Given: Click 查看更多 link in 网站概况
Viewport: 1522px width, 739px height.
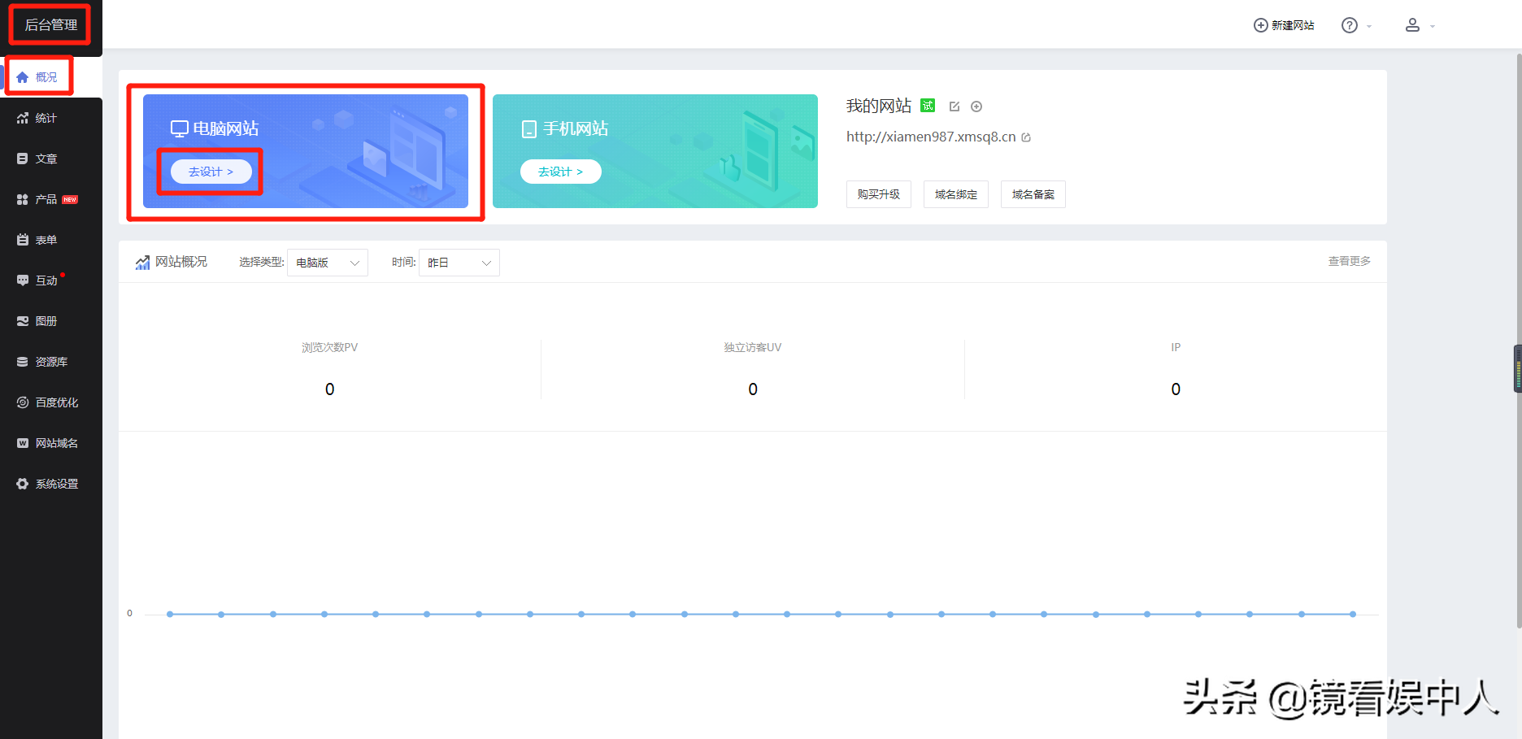Looking at the screenshot, I should [x=1350, y=261].
